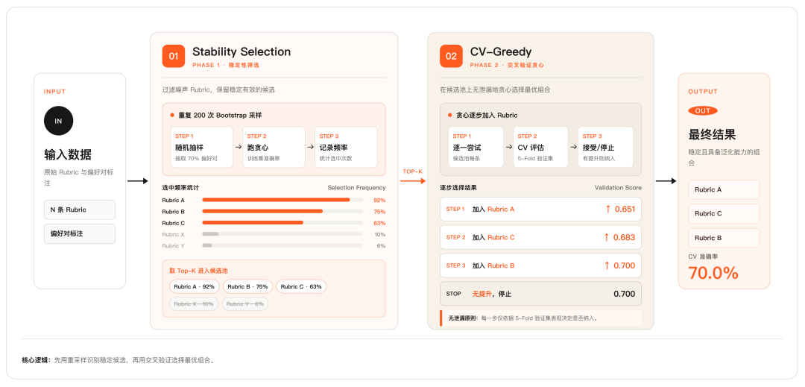The image size is (805, 387).
Task: Select the Rubric A · 92% chip
Action: (194, 286)
